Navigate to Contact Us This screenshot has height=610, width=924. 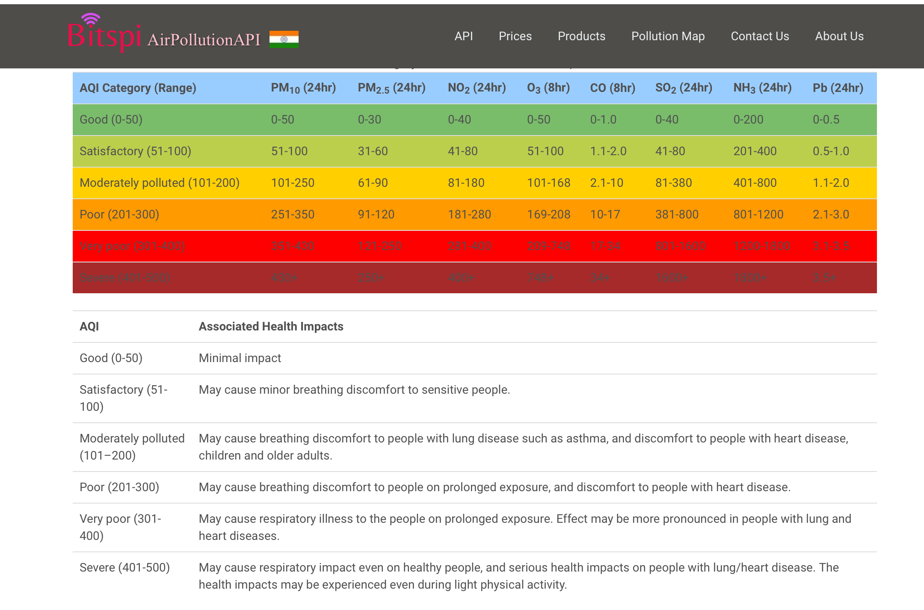click(760, 36)
